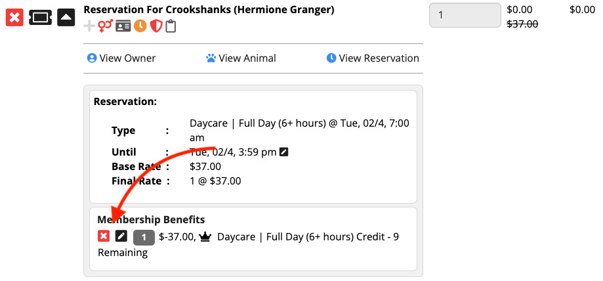The height and width of the screenshot is (281, 603).
Task: Collapse the reservation details with the up arrow
Action: (66, 17)
